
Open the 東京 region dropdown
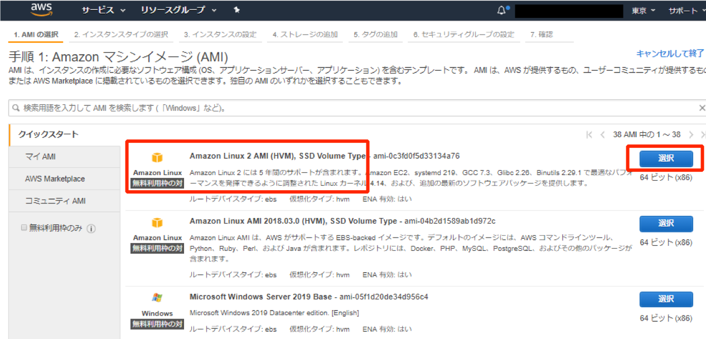pos(644,11)
